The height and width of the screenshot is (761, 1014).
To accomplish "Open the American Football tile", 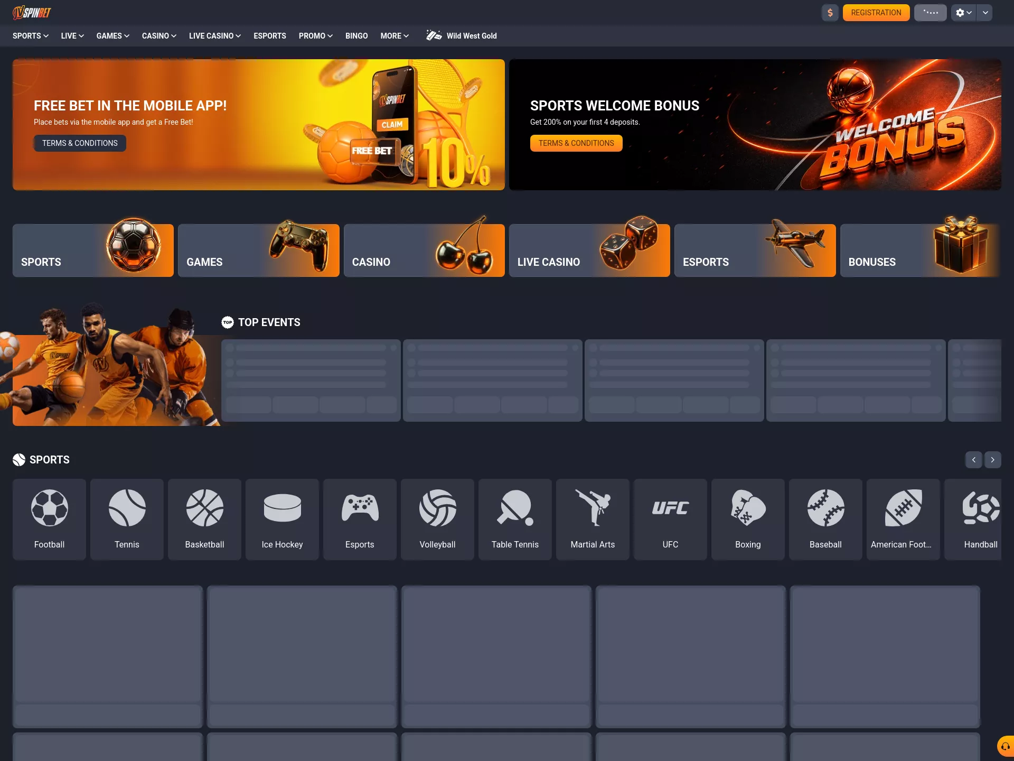I will [x=903, y=519].
